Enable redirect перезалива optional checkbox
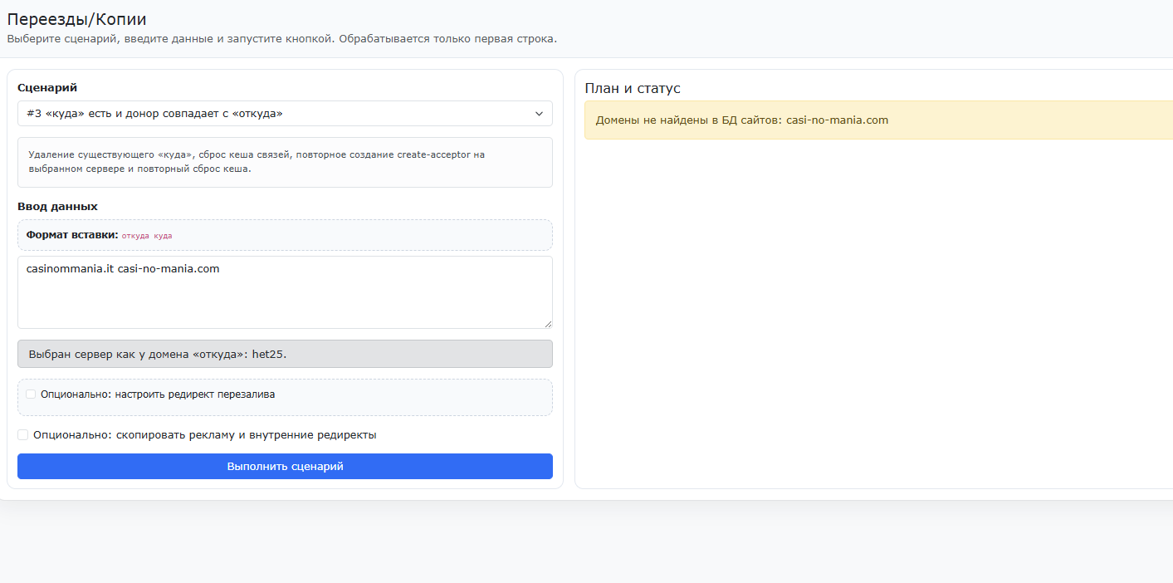Viewport: 1173px width, 583px height. click(x=31, y=394)
